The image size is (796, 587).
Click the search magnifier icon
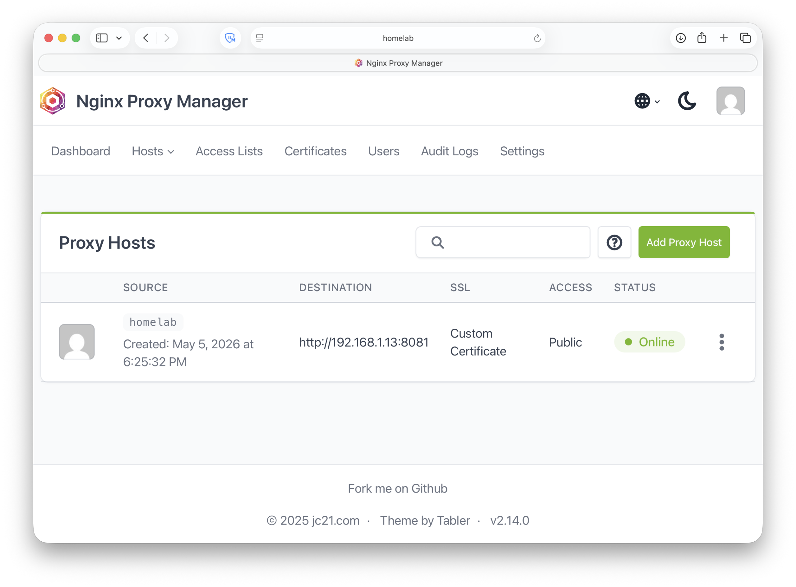(437, 242)
